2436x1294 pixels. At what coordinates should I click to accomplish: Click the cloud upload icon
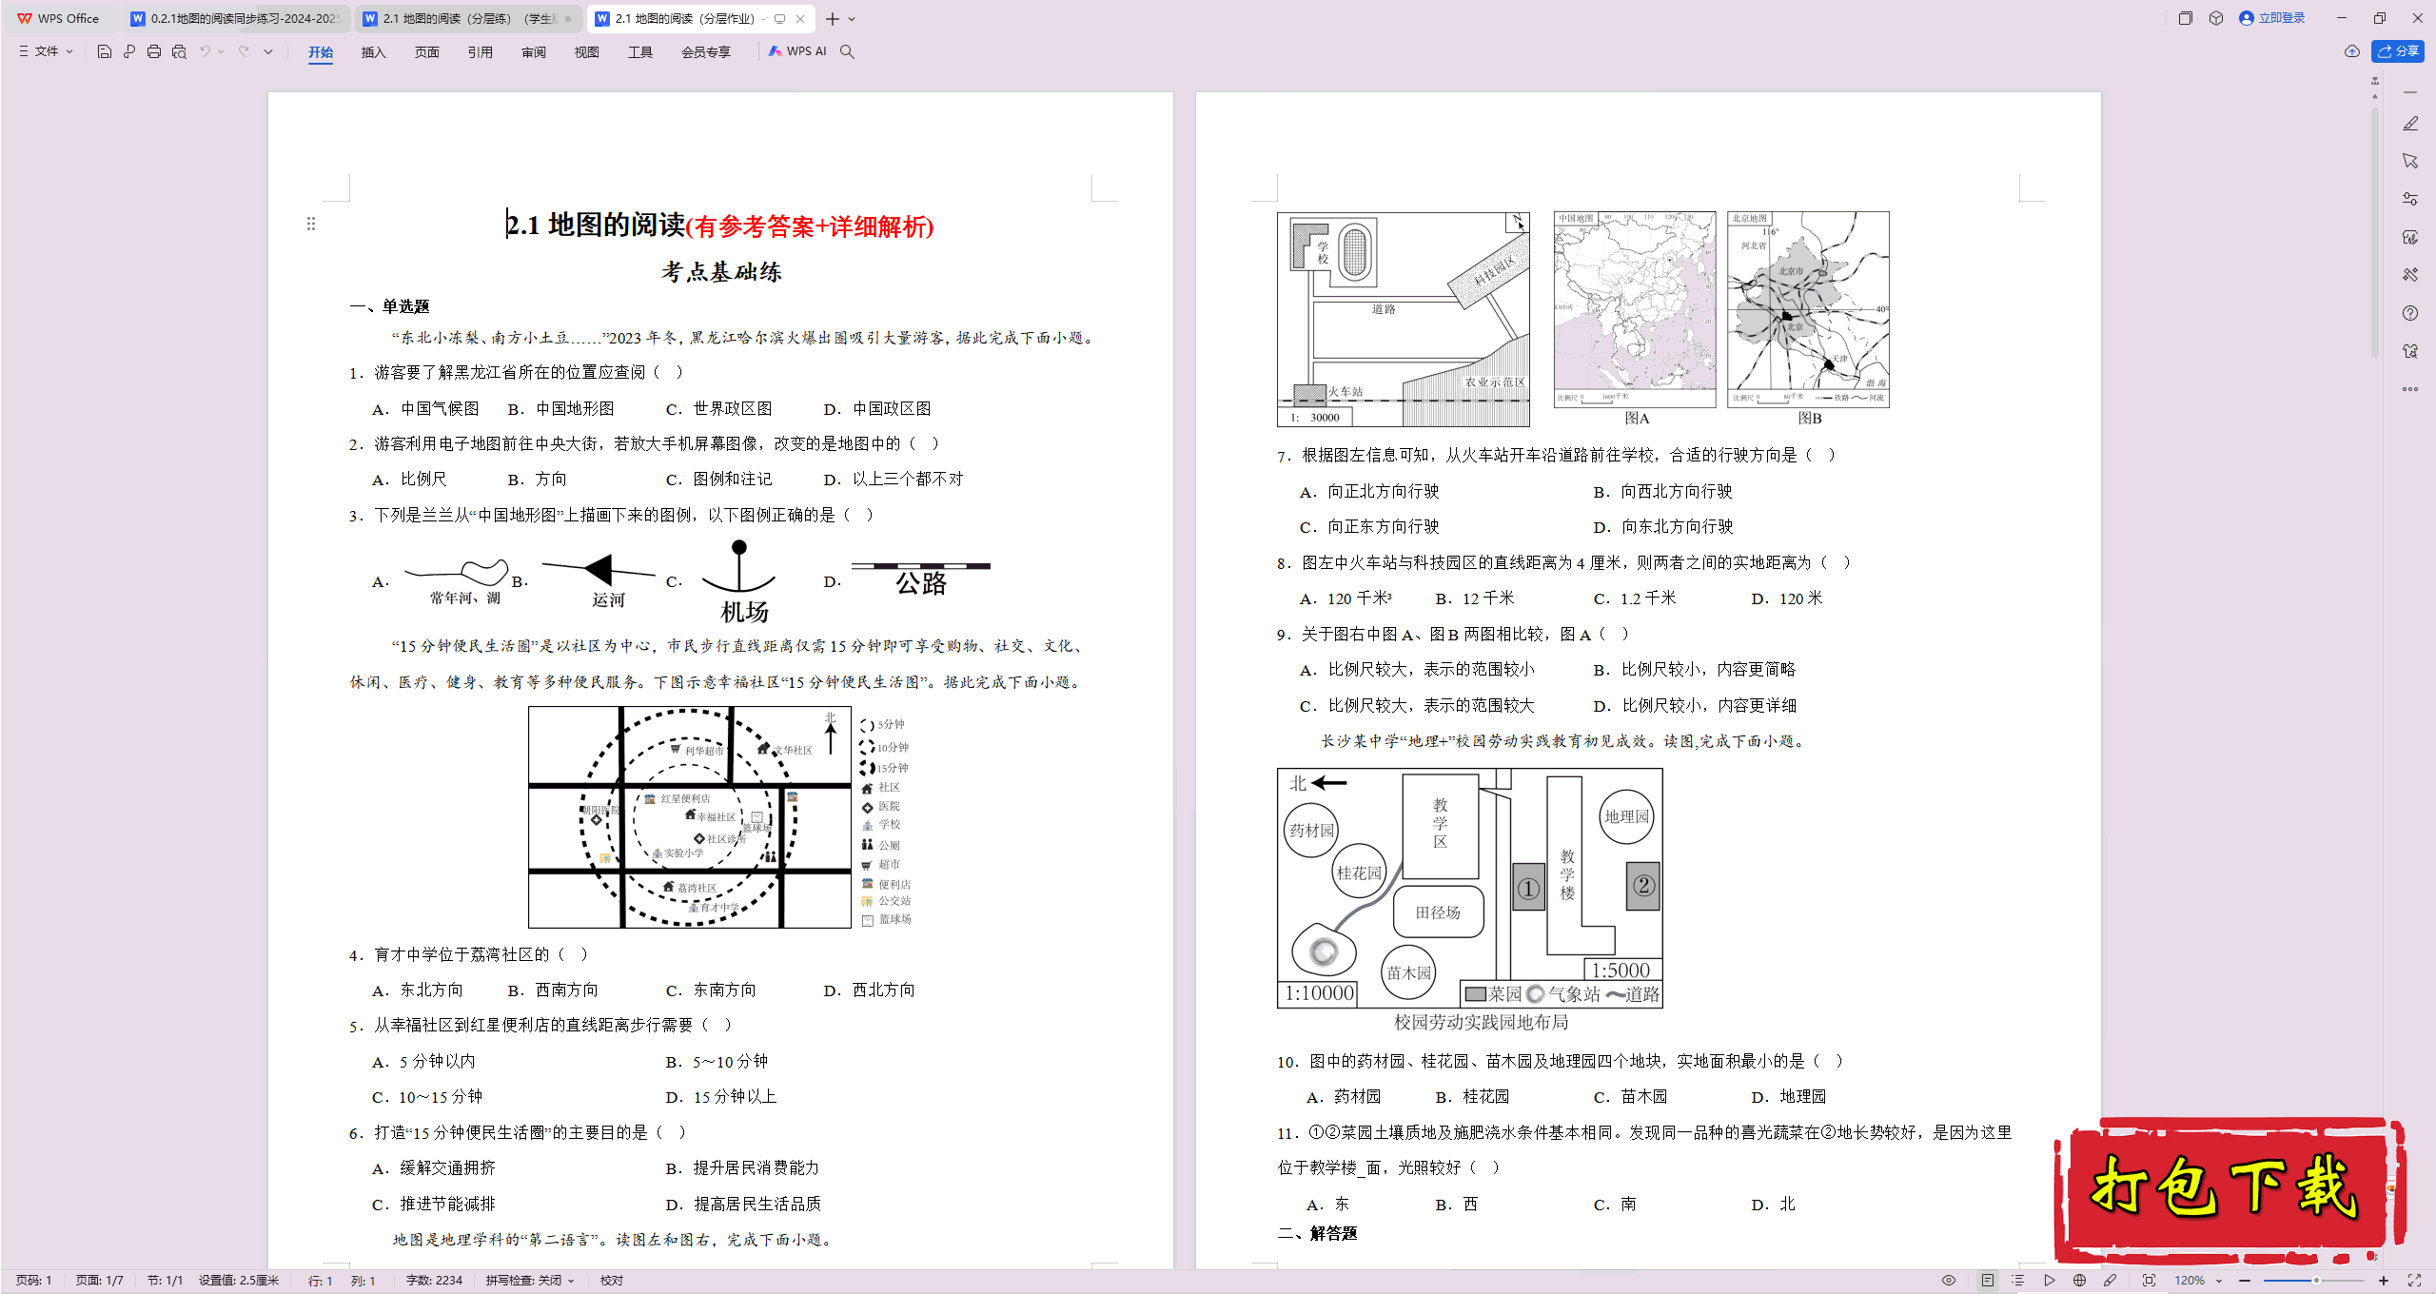click(2352, 51)
